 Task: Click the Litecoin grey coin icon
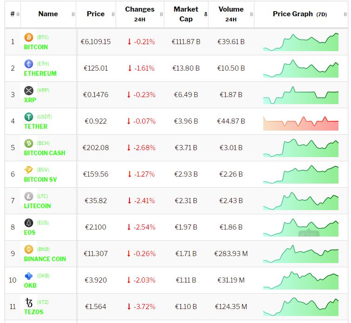pyautogui.click(x=29, y=196)
